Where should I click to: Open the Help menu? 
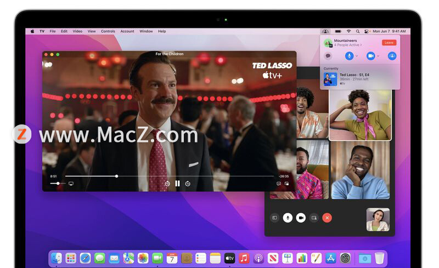(x=162, y=31)
